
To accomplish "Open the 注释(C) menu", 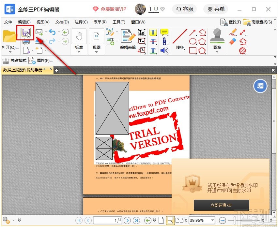I will point(81,22).
